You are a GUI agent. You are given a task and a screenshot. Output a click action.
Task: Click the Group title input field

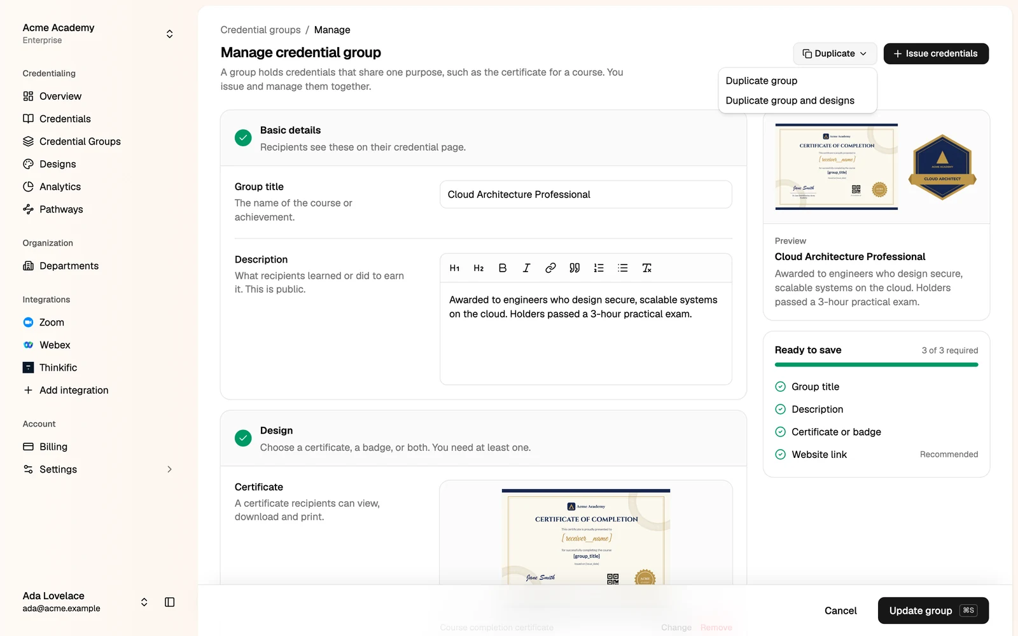(586, 195)
